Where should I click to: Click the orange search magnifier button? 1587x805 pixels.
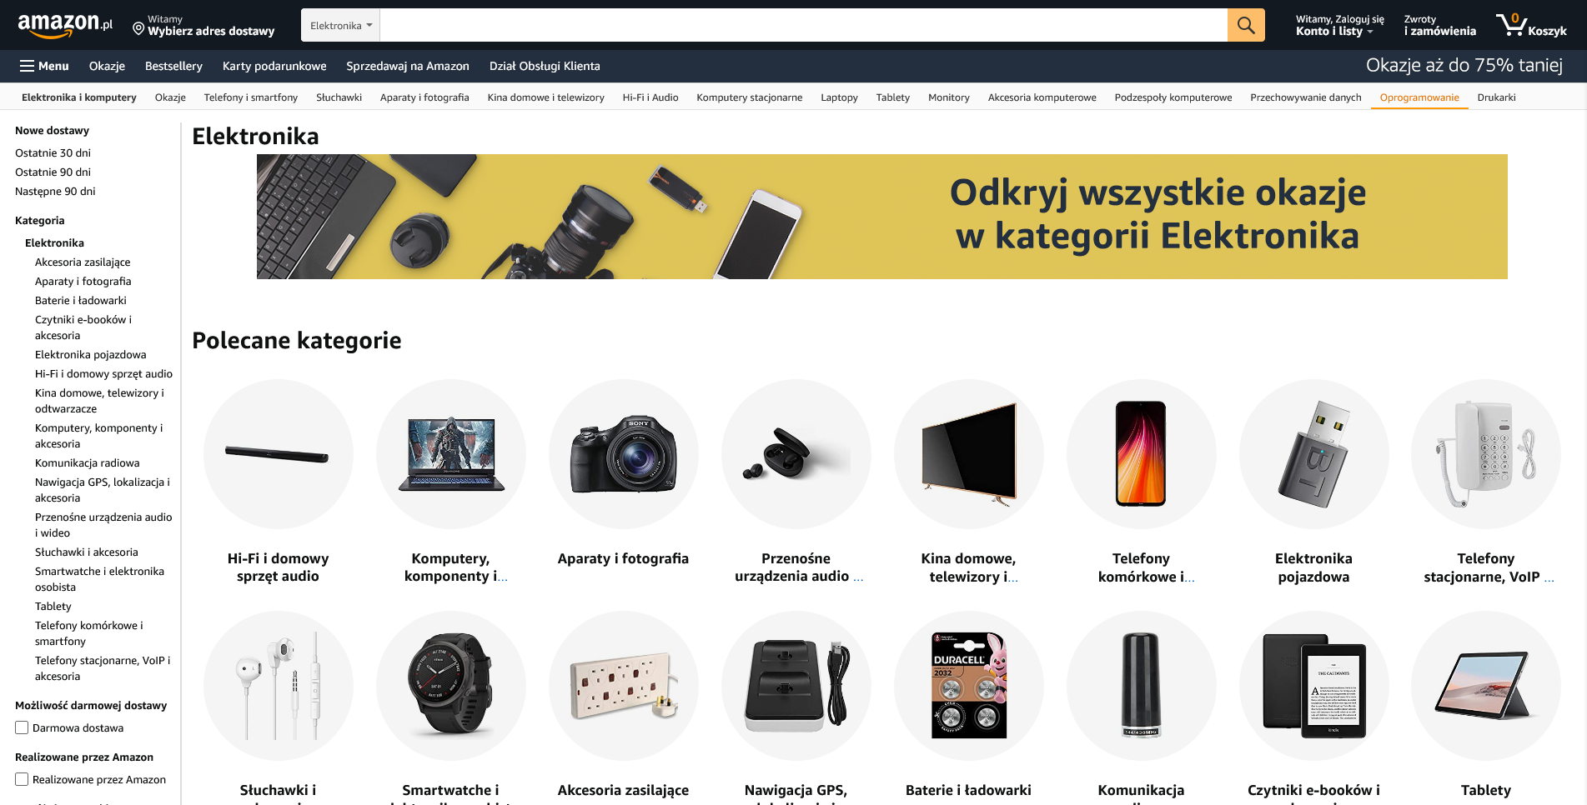(1246, 25)
